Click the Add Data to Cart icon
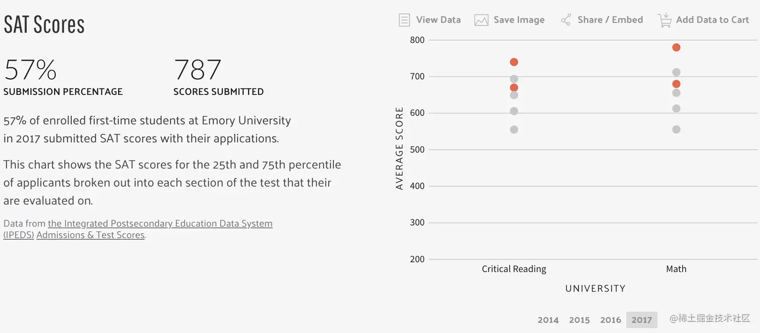Screen dimensions: 760x333 tap(664, 20)
